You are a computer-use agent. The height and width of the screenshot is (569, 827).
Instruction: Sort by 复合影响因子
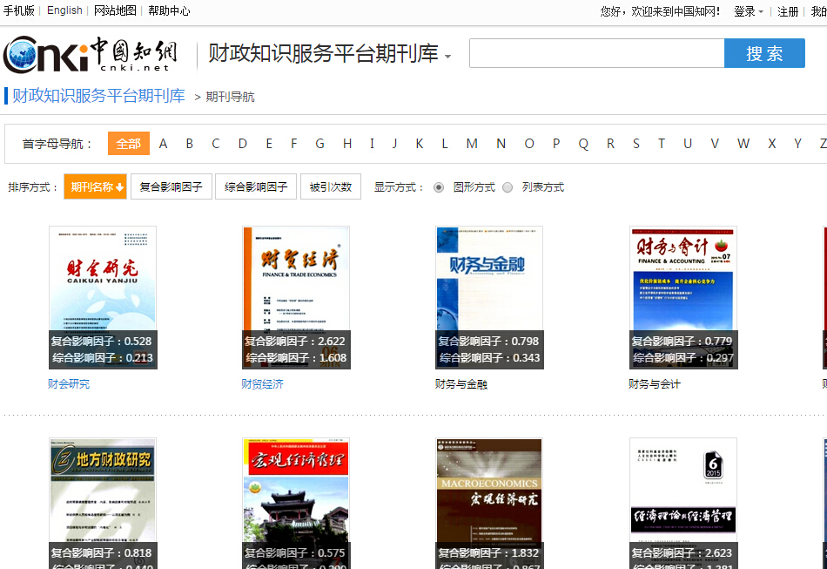pos(171,186)
